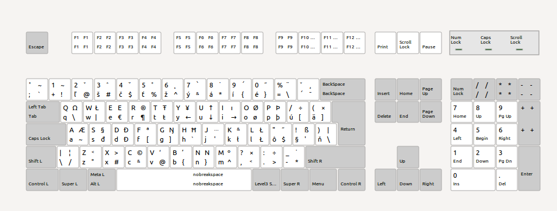The height and width of the screenshot is (211, 557).
Task: Click the S § key
Action: click(x=100, y=134)
